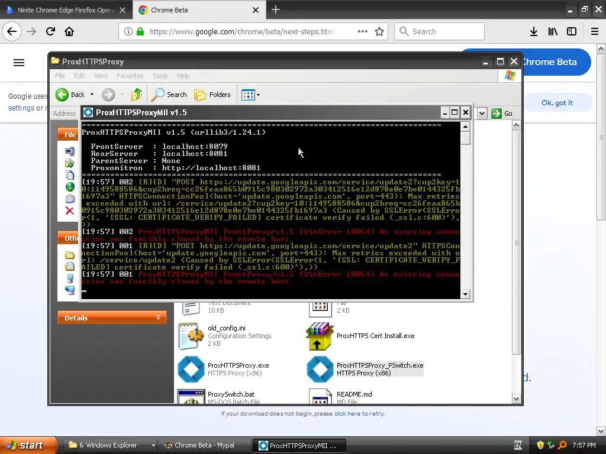
Task: Click the rename file task icon
Action: click(70, 151)
